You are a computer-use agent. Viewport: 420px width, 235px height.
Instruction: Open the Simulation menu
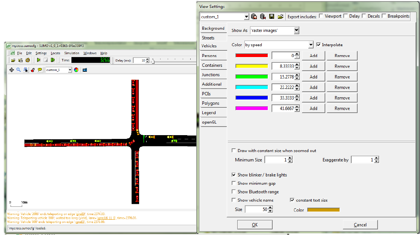(72, 53)
